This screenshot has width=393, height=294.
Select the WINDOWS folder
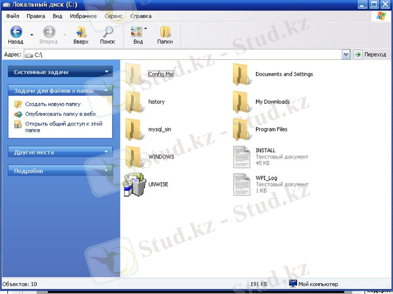click(x=134, y=157)
